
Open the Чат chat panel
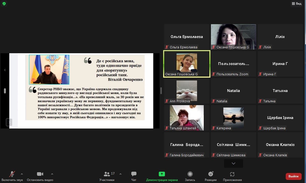(x=134, y=176)
